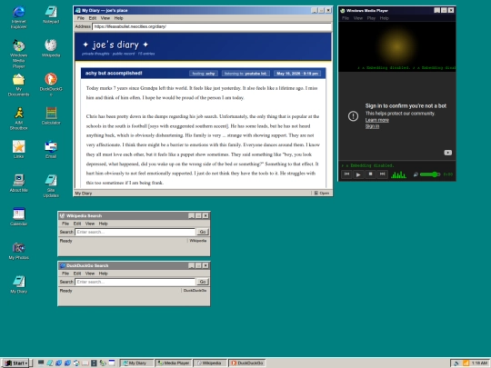Viewport: 491px width, 368px height.
Task: Click the Go button in Wikipedia Search
Action: [203, 232]
